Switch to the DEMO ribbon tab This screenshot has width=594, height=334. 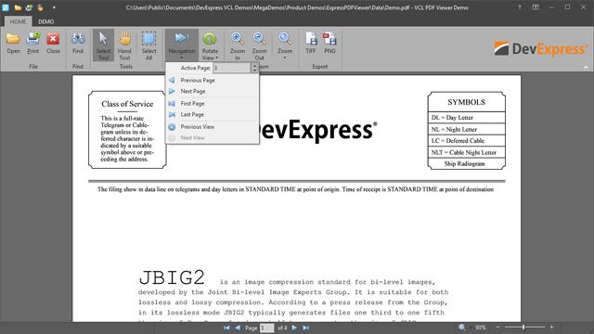(x=45, y=21)
